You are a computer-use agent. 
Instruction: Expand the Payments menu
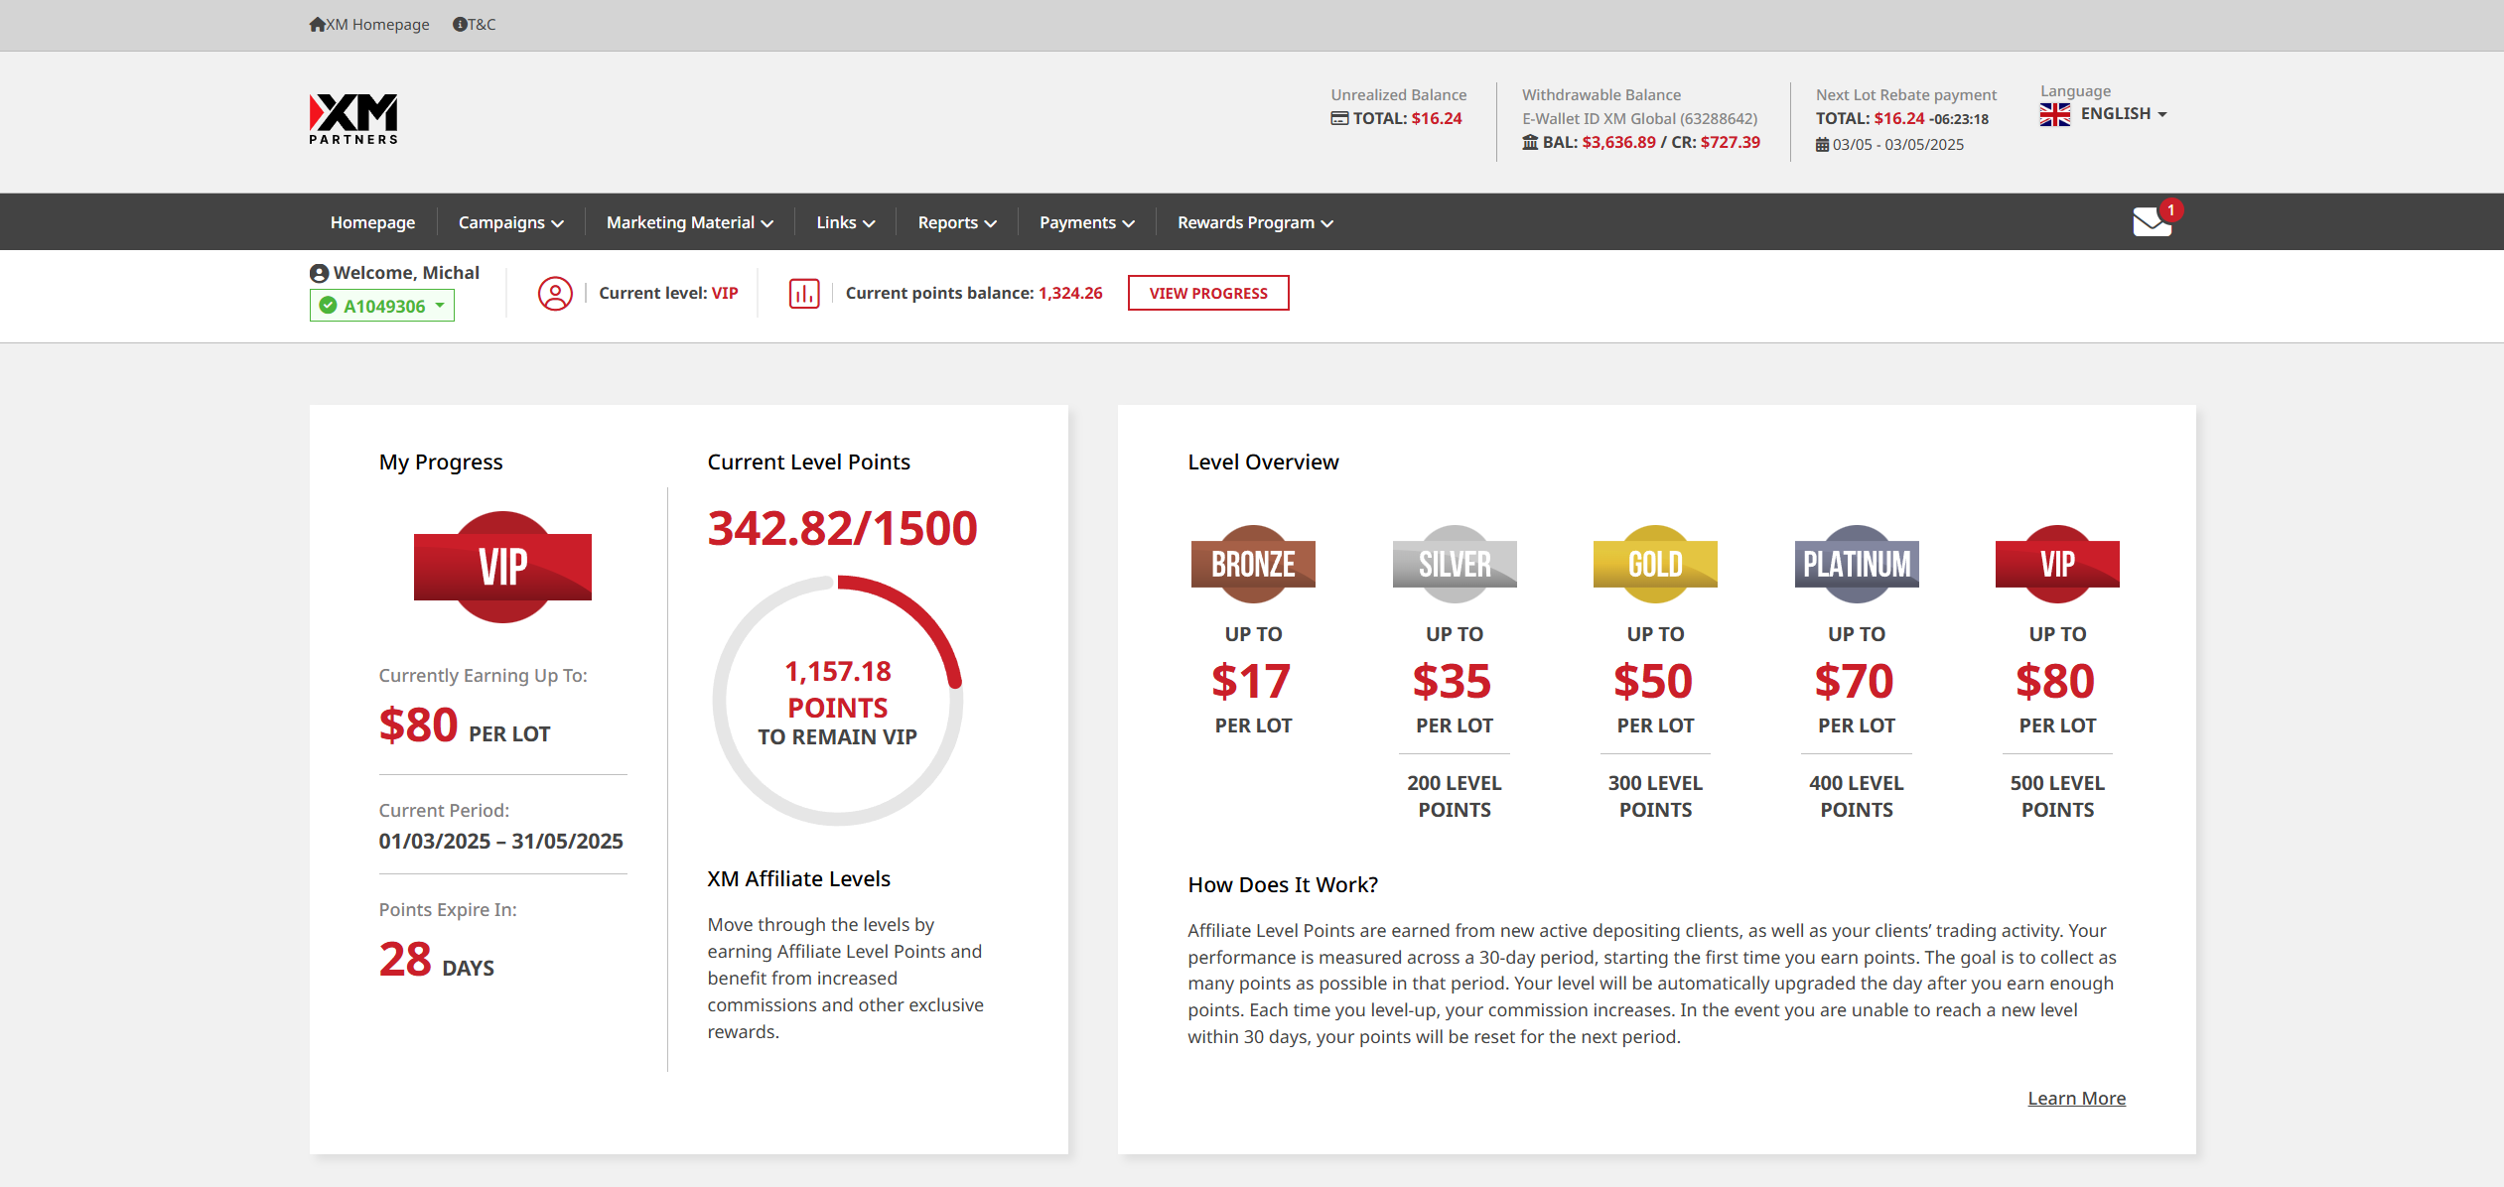[1087, 222]
